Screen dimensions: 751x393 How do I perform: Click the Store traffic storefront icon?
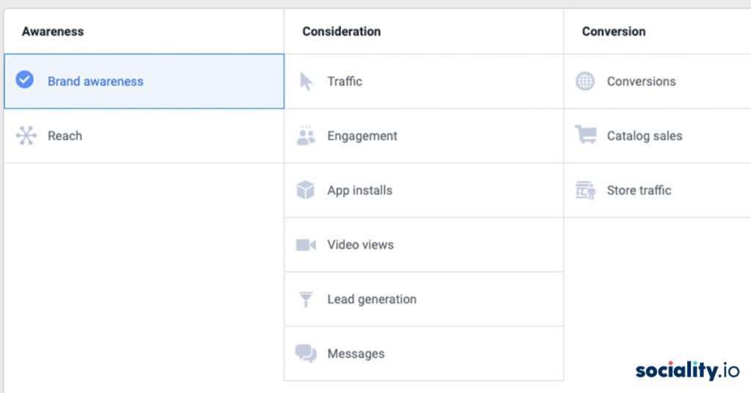pos(585,190)
